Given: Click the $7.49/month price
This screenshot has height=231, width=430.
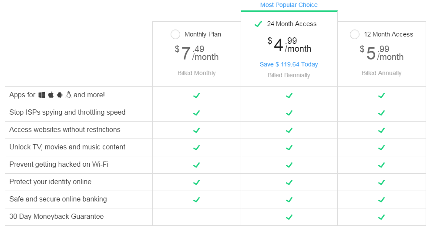Looking at the screenshot, I should click(197, 53).
